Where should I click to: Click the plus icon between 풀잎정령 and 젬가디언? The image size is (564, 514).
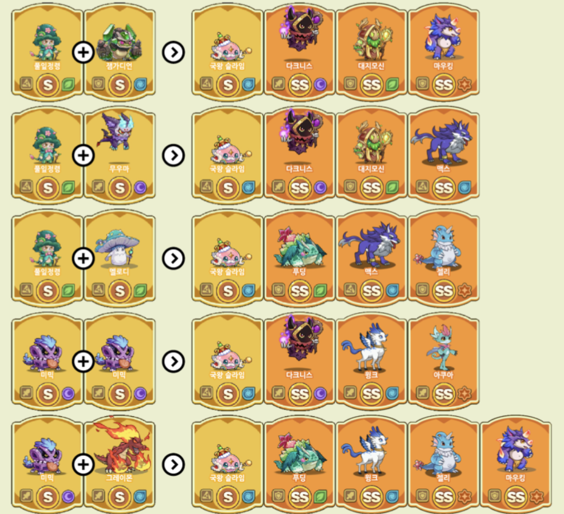(x=83, y=53)
